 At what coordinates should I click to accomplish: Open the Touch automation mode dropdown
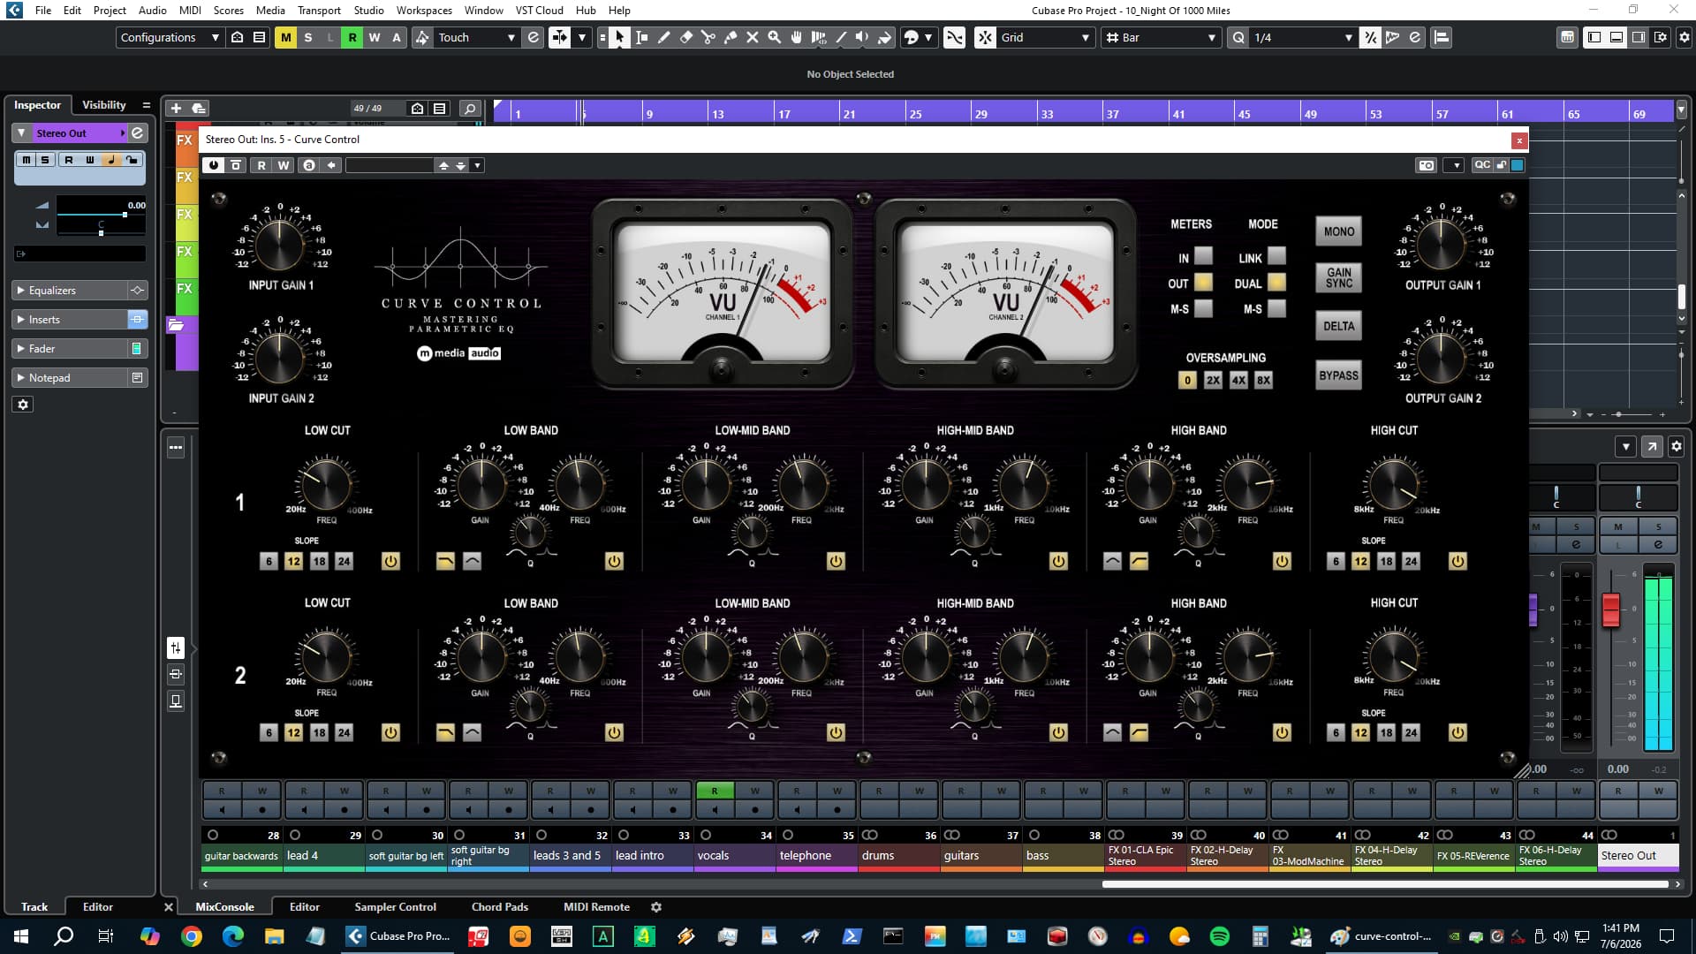pos(476,37)
